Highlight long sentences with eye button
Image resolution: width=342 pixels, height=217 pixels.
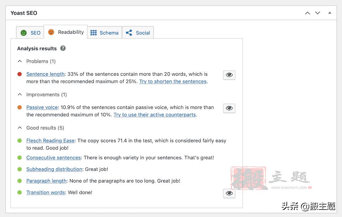click(229, 75)
